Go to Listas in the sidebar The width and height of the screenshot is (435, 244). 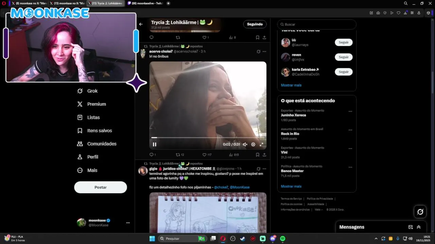88,117
